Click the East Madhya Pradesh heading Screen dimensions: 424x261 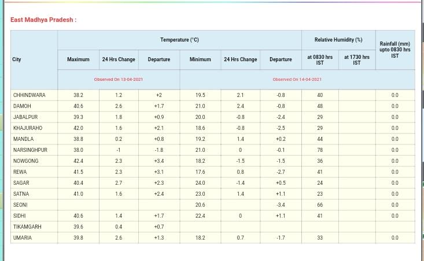click(43, 20)
